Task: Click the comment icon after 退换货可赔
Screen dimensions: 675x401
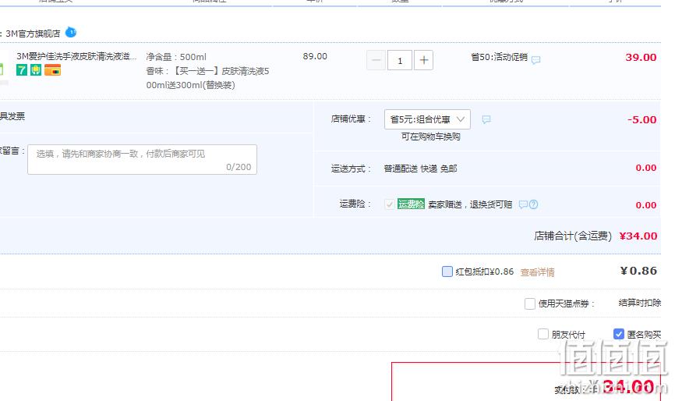Action: (x=523, y=204)
